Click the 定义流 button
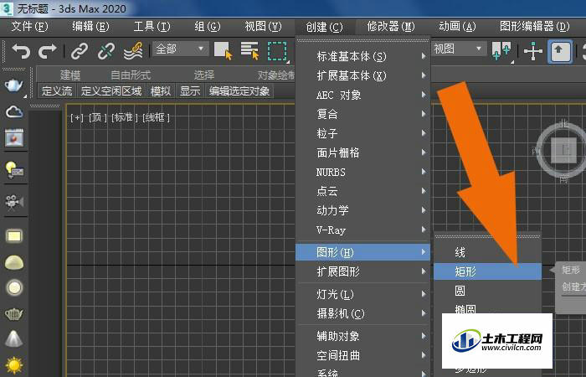Image resolution: width=586 pixels, height=377 pixels. pyautogui.click(x=57, y=90)
